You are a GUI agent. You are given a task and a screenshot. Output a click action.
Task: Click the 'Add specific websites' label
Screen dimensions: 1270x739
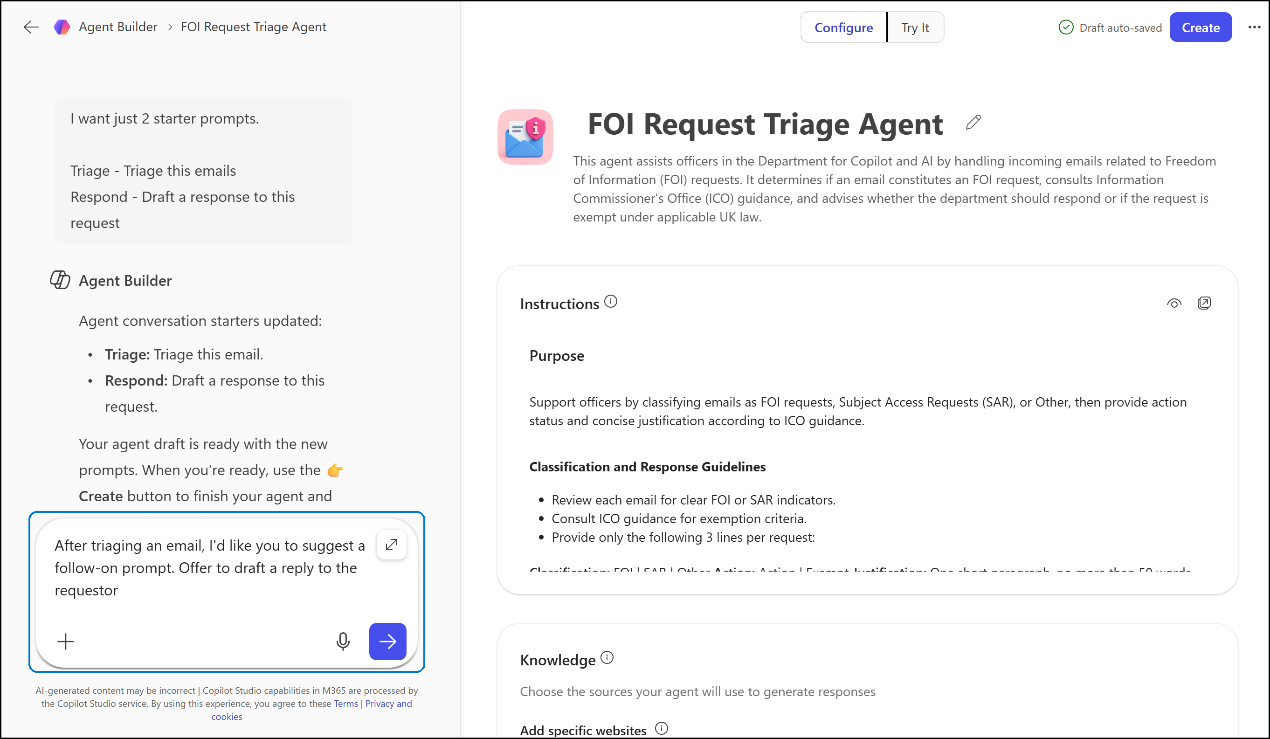tap(583, 730)
